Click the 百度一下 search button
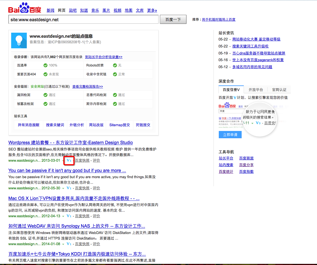This screenshot has width=317, height=265. [173, 20]
